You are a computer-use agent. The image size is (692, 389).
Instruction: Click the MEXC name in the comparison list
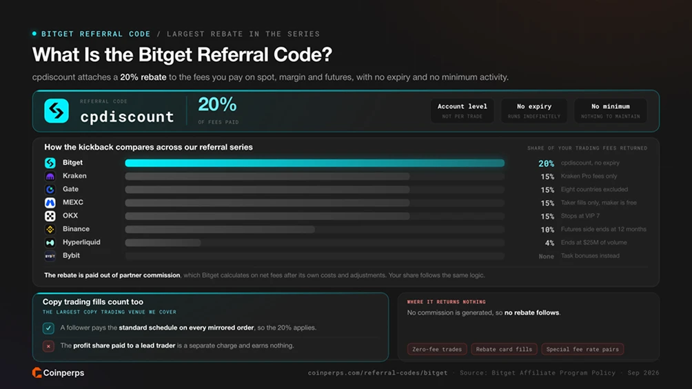(x=73, y=202)
